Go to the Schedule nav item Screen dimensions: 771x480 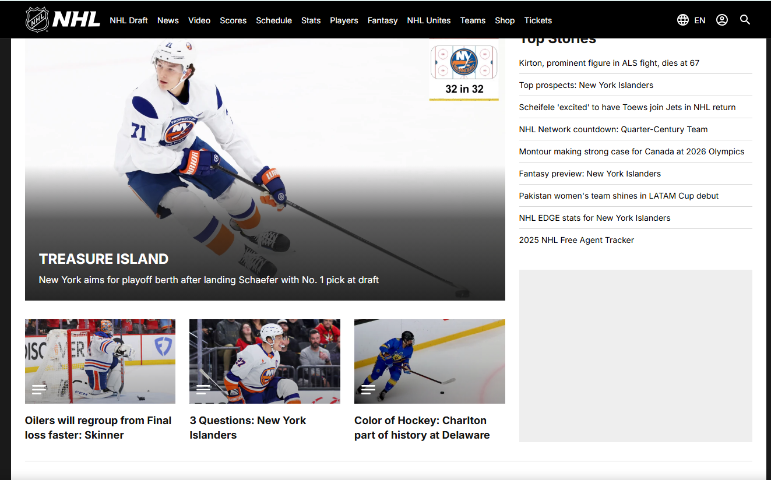pos(274,20)
